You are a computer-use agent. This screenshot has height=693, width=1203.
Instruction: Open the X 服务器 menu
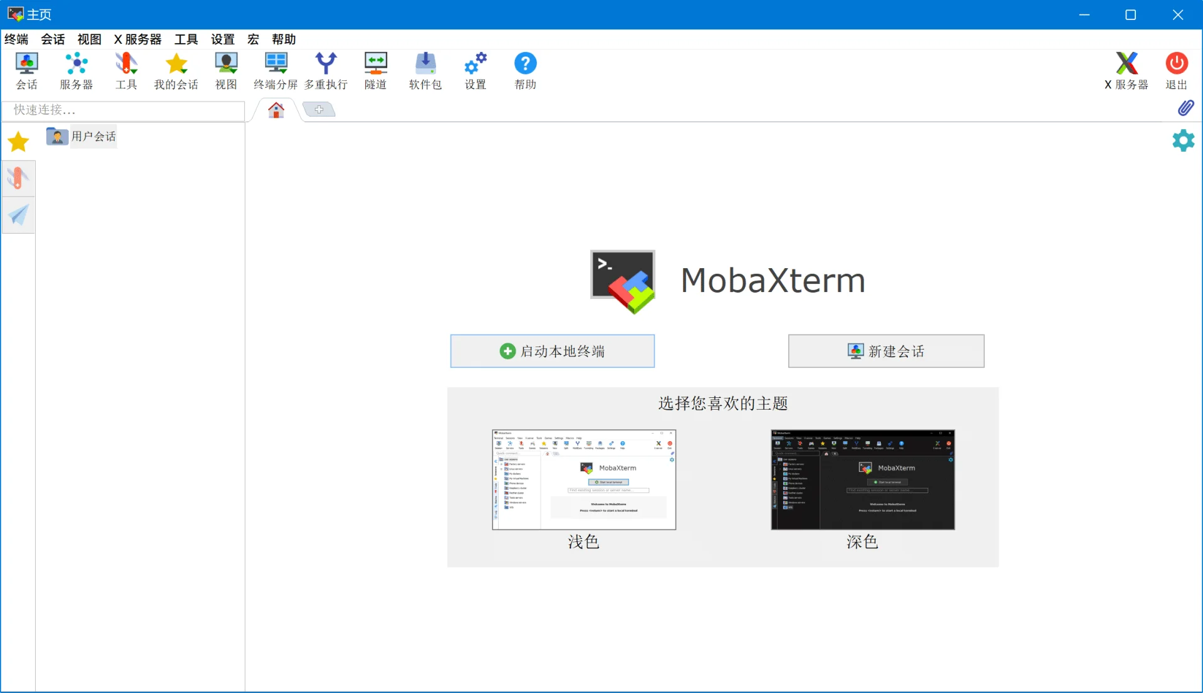point(137,39)
